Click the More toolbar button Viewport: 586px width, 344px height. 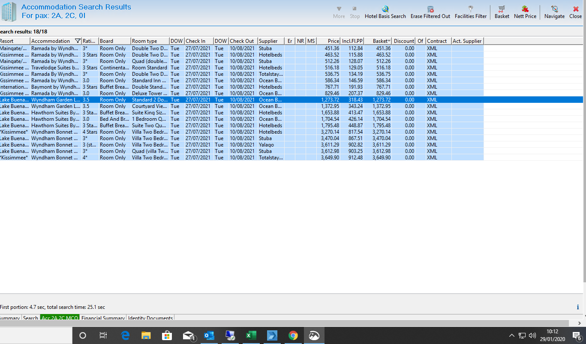click(x=339, y=12)
